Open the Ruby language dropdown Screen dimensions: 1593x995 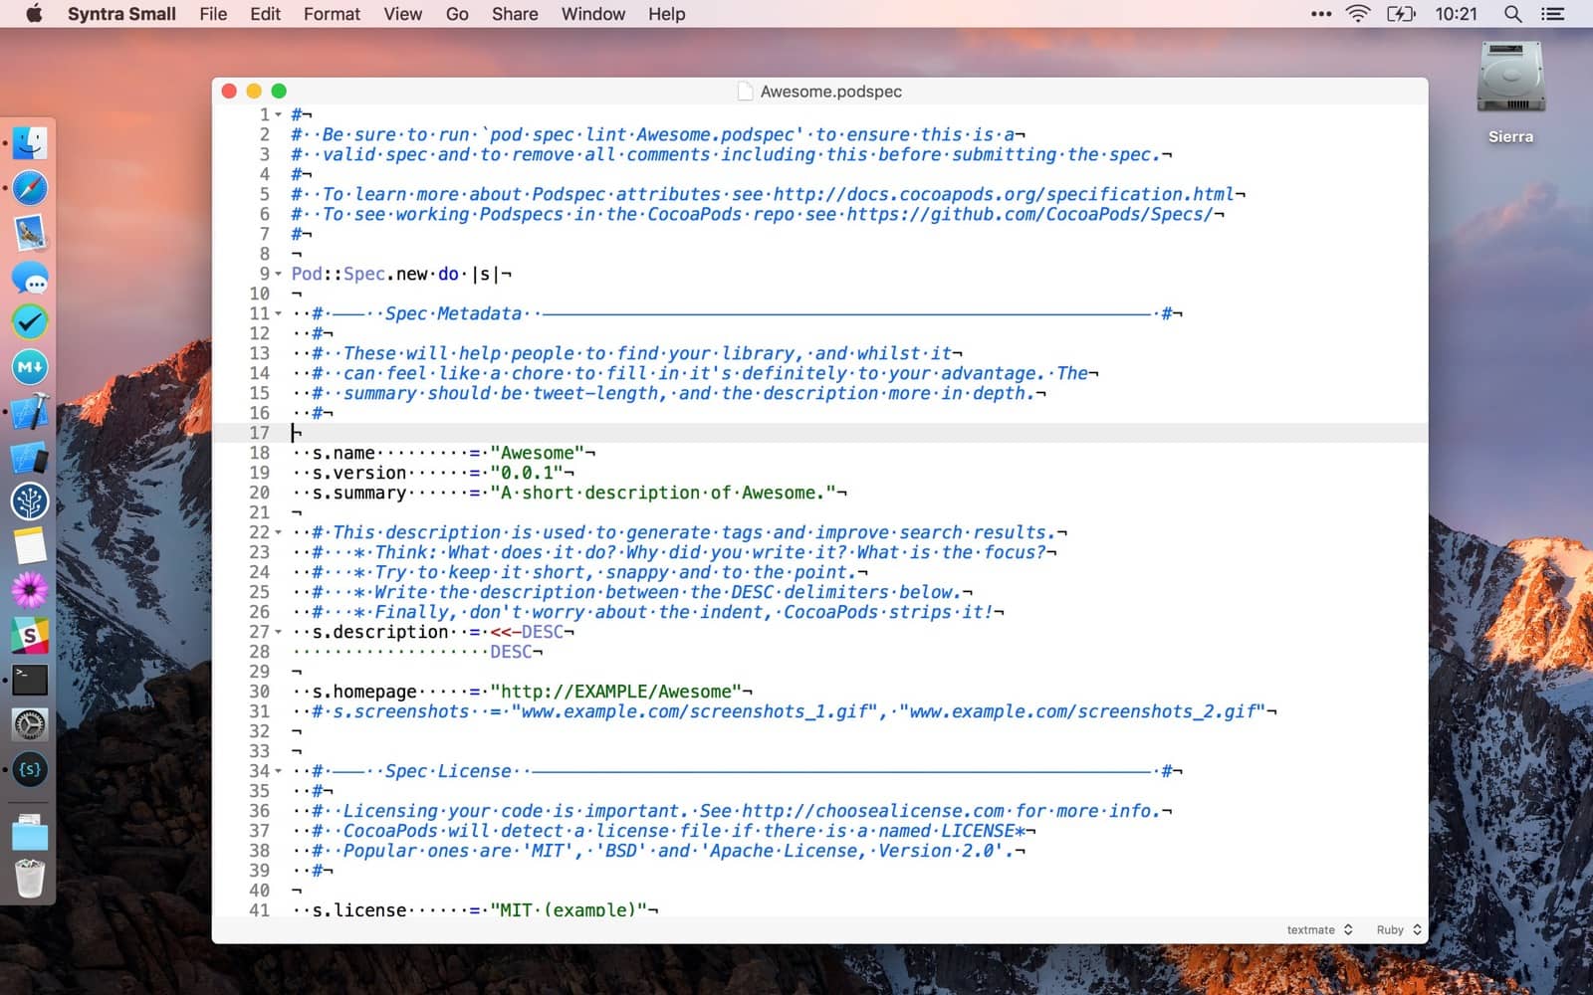point(1399,929)
